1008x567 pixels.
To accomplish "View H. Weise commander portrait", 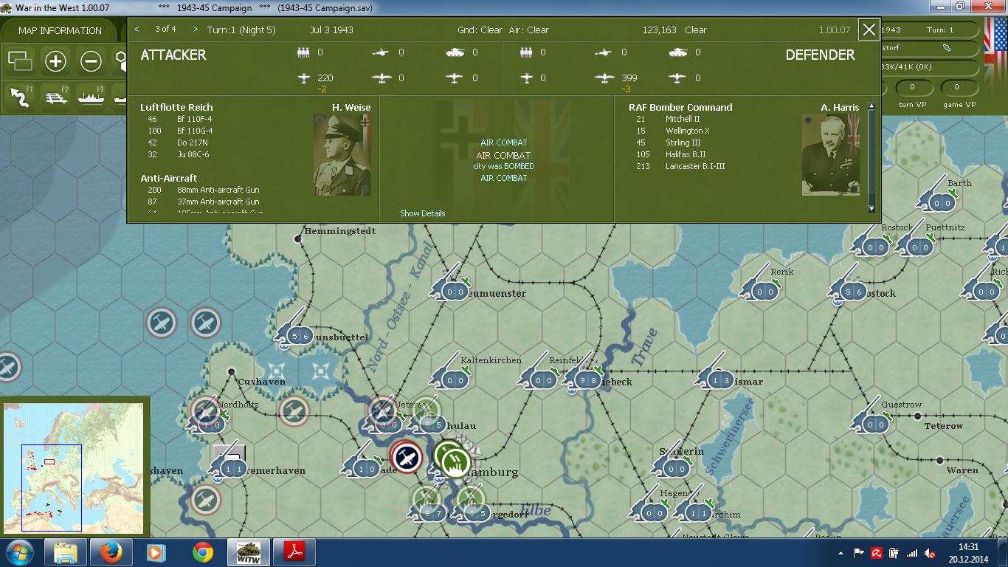I will coord(342,154).
